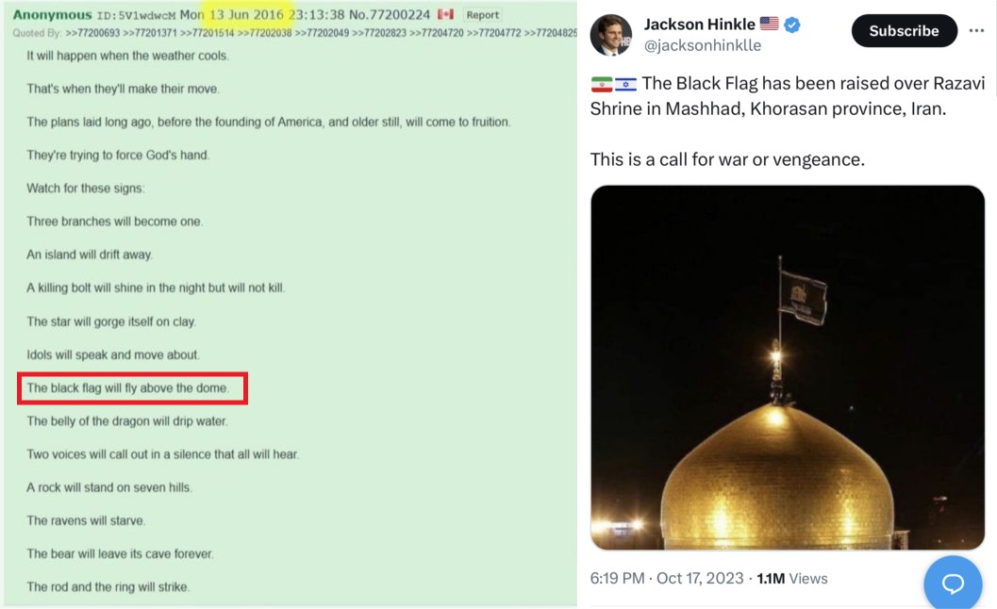The height and width of the screenshot is (609, 997).
Task: Open the blue chat bubble button
Action: [953, 583]
